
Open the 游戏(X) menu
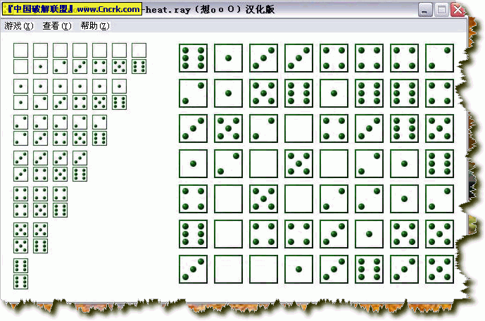pyautogui.click(x=19, y=26)
